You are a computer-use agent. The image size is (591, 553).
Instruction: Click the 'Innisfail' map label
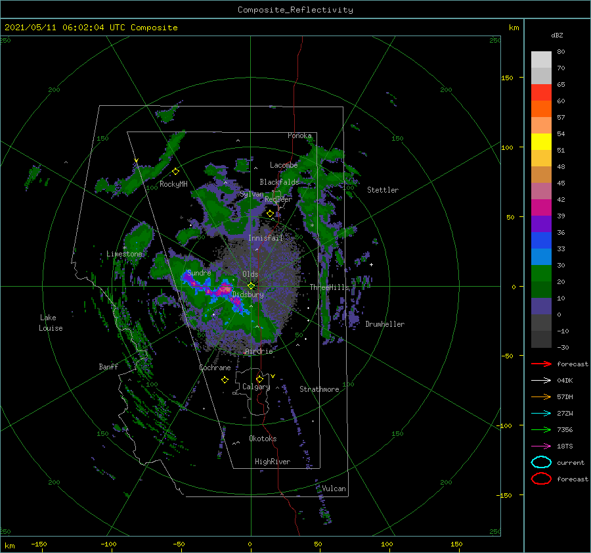(x=265, y=238)
